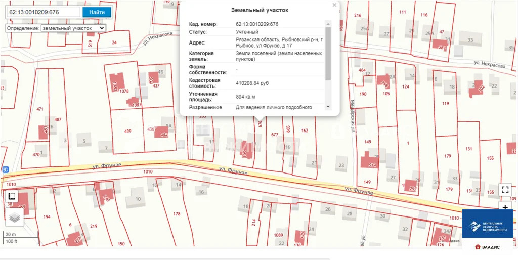Activate the measurement ruler tool

click(x=12, y=196)
